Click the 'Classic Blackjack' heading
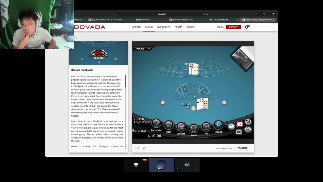The width and height of the screenshot is (323, 182). click(x=82, y=70)
